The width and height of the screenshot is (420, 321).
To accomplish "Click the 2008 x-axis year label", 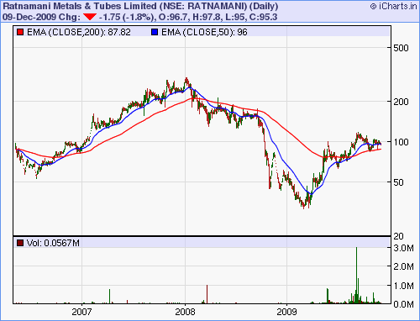I will [x=185, y=312].
